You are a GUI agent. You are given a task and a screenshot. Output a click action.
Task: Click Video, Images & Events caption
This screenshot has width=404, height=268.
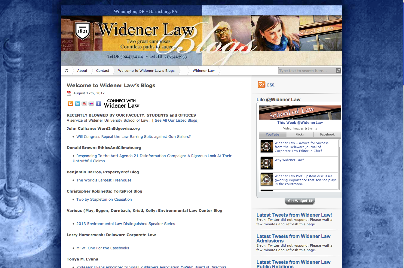tap(300, 128)
